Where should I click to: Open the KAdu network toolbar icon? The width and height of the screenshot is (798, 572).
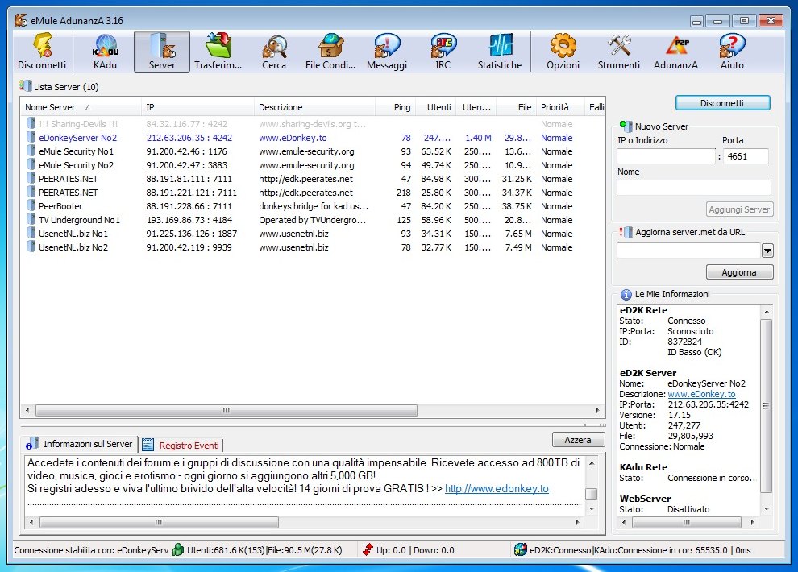coord(105,52)
